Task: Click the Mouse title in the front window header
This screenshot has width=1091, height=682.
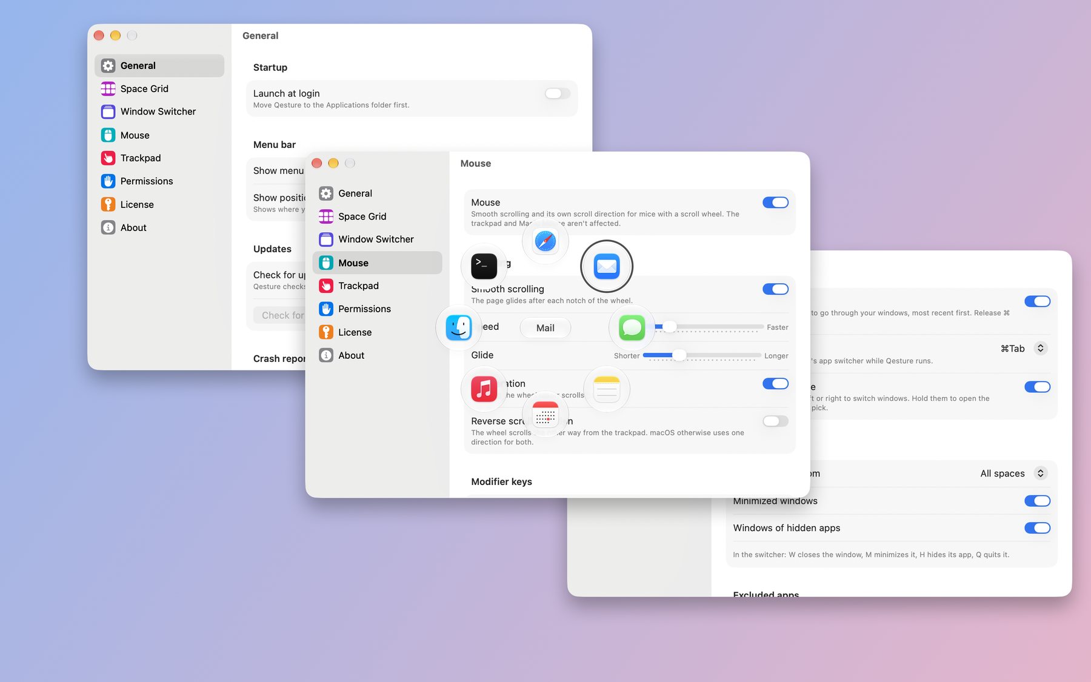Action: coord(476,164)
